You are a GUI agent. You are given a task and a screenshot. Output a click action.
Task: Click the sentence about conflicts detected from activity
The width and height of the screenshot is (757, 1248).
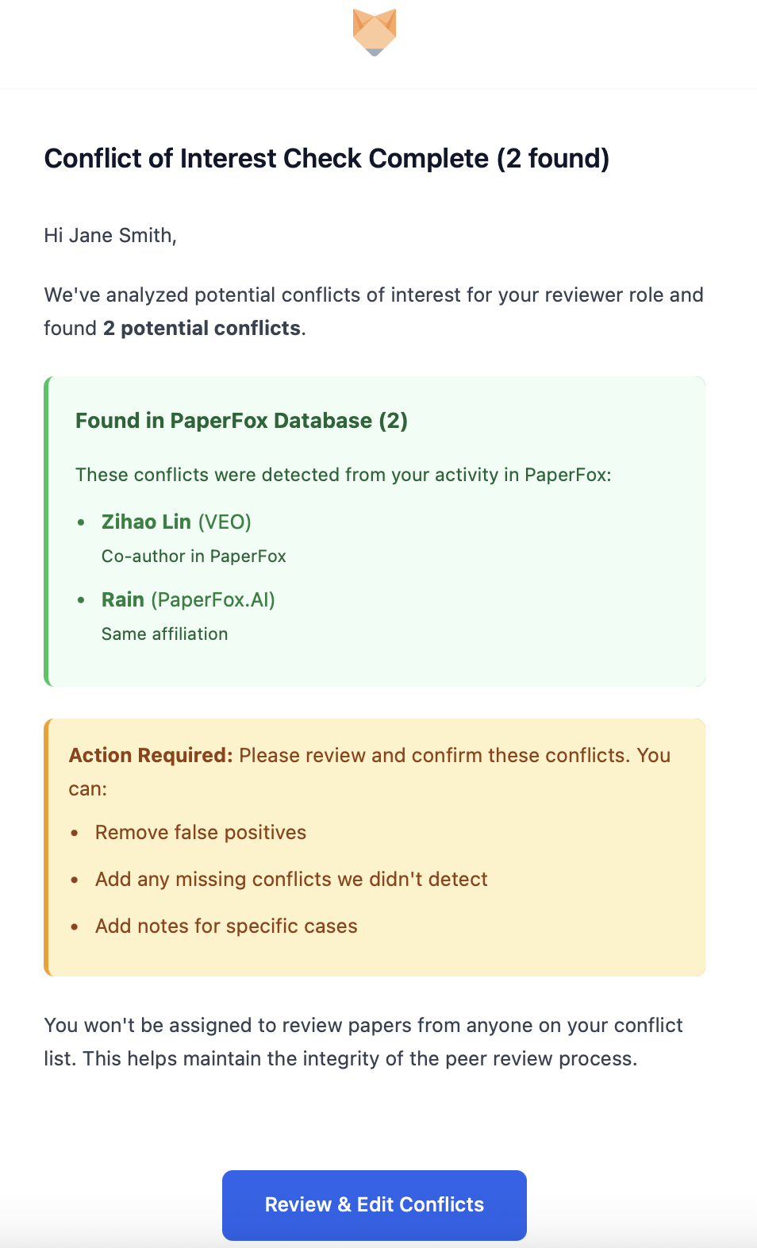click(343, 475)
